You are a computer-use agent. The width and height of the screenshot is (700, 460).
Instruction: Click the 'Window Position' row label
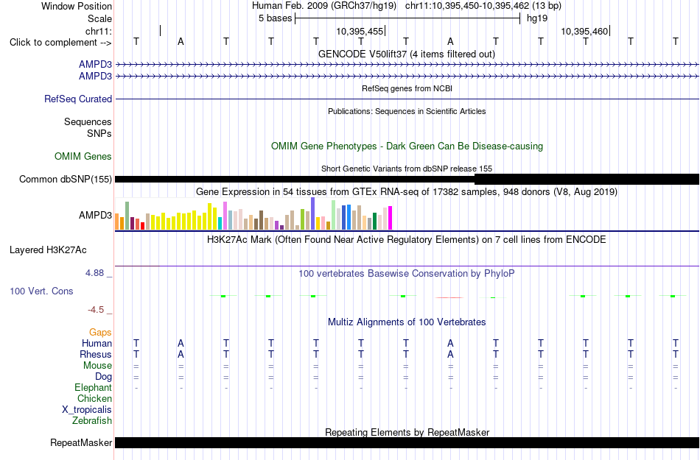(x=77, y=6)
